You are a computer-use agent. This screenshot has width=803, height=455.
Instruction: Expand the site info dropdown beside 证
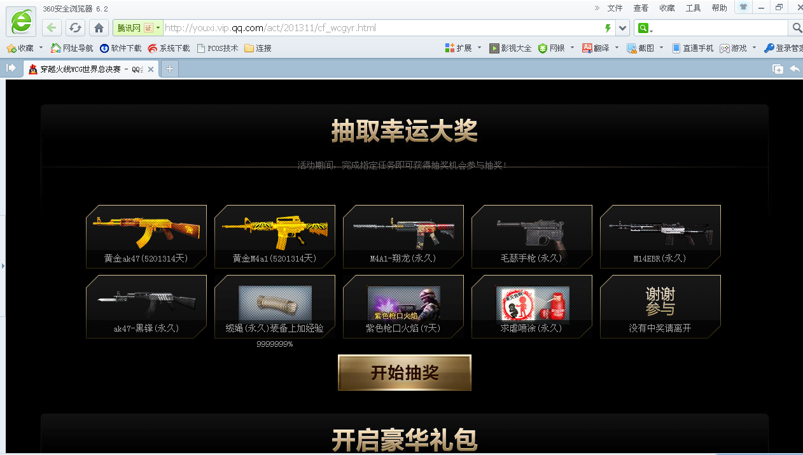[x=159, y=28]
